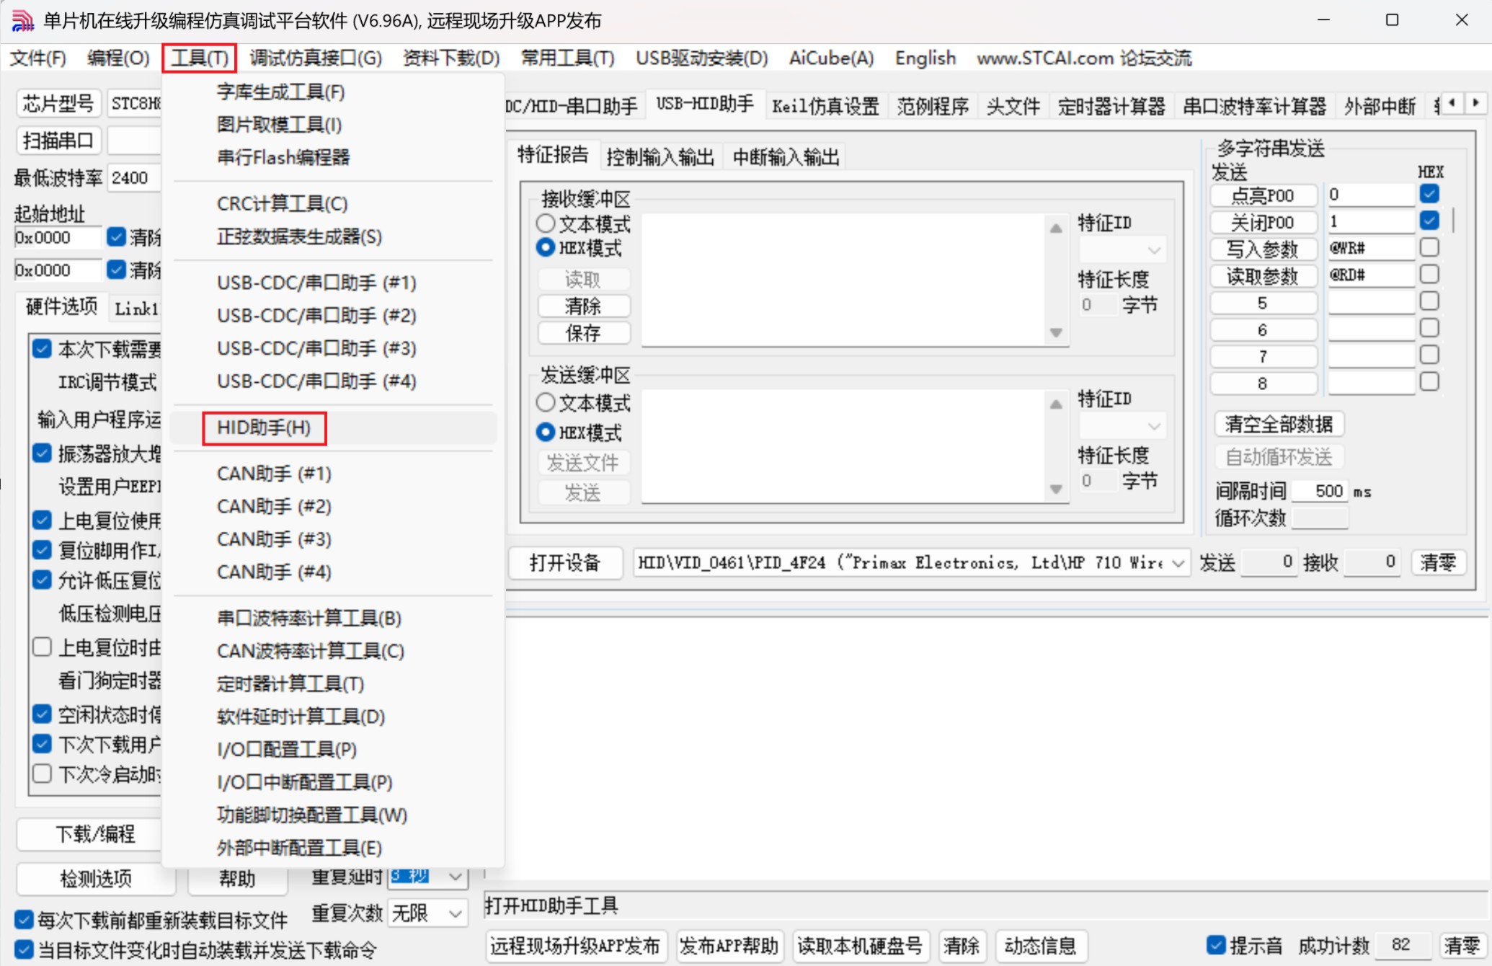This screenshot has width=1492, height=966.
Task: Expand the HID device selection dropdown
Action: pyautogui.click(x=1178, y=563)
